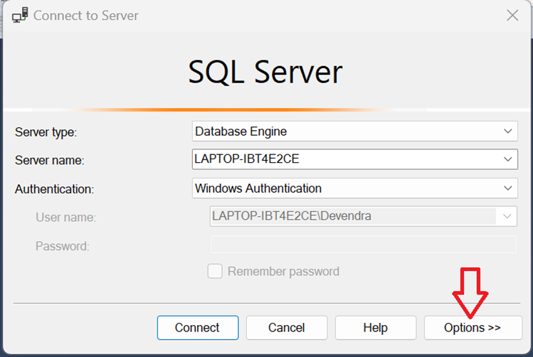Click the Remember password label text
The width and height of the screenshot is (533, 357).
pyautogui.click(x=283, y=272)
